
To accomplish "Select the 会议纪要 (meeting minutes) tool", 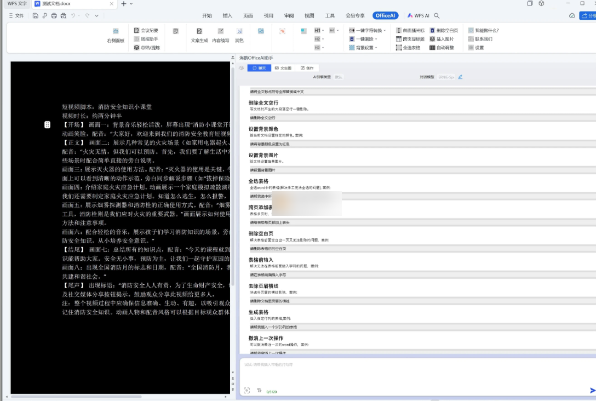I will [x=149, y=30].
